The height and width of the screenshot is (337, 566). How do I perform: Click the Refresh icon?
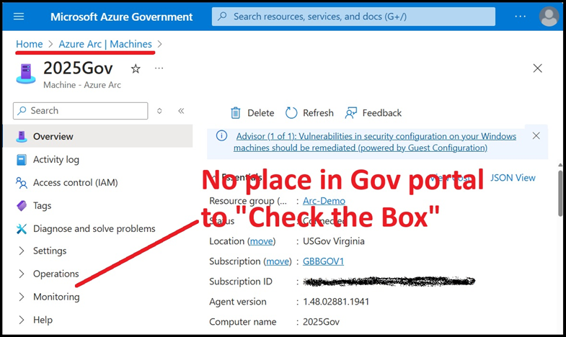[x=291, y=113]
